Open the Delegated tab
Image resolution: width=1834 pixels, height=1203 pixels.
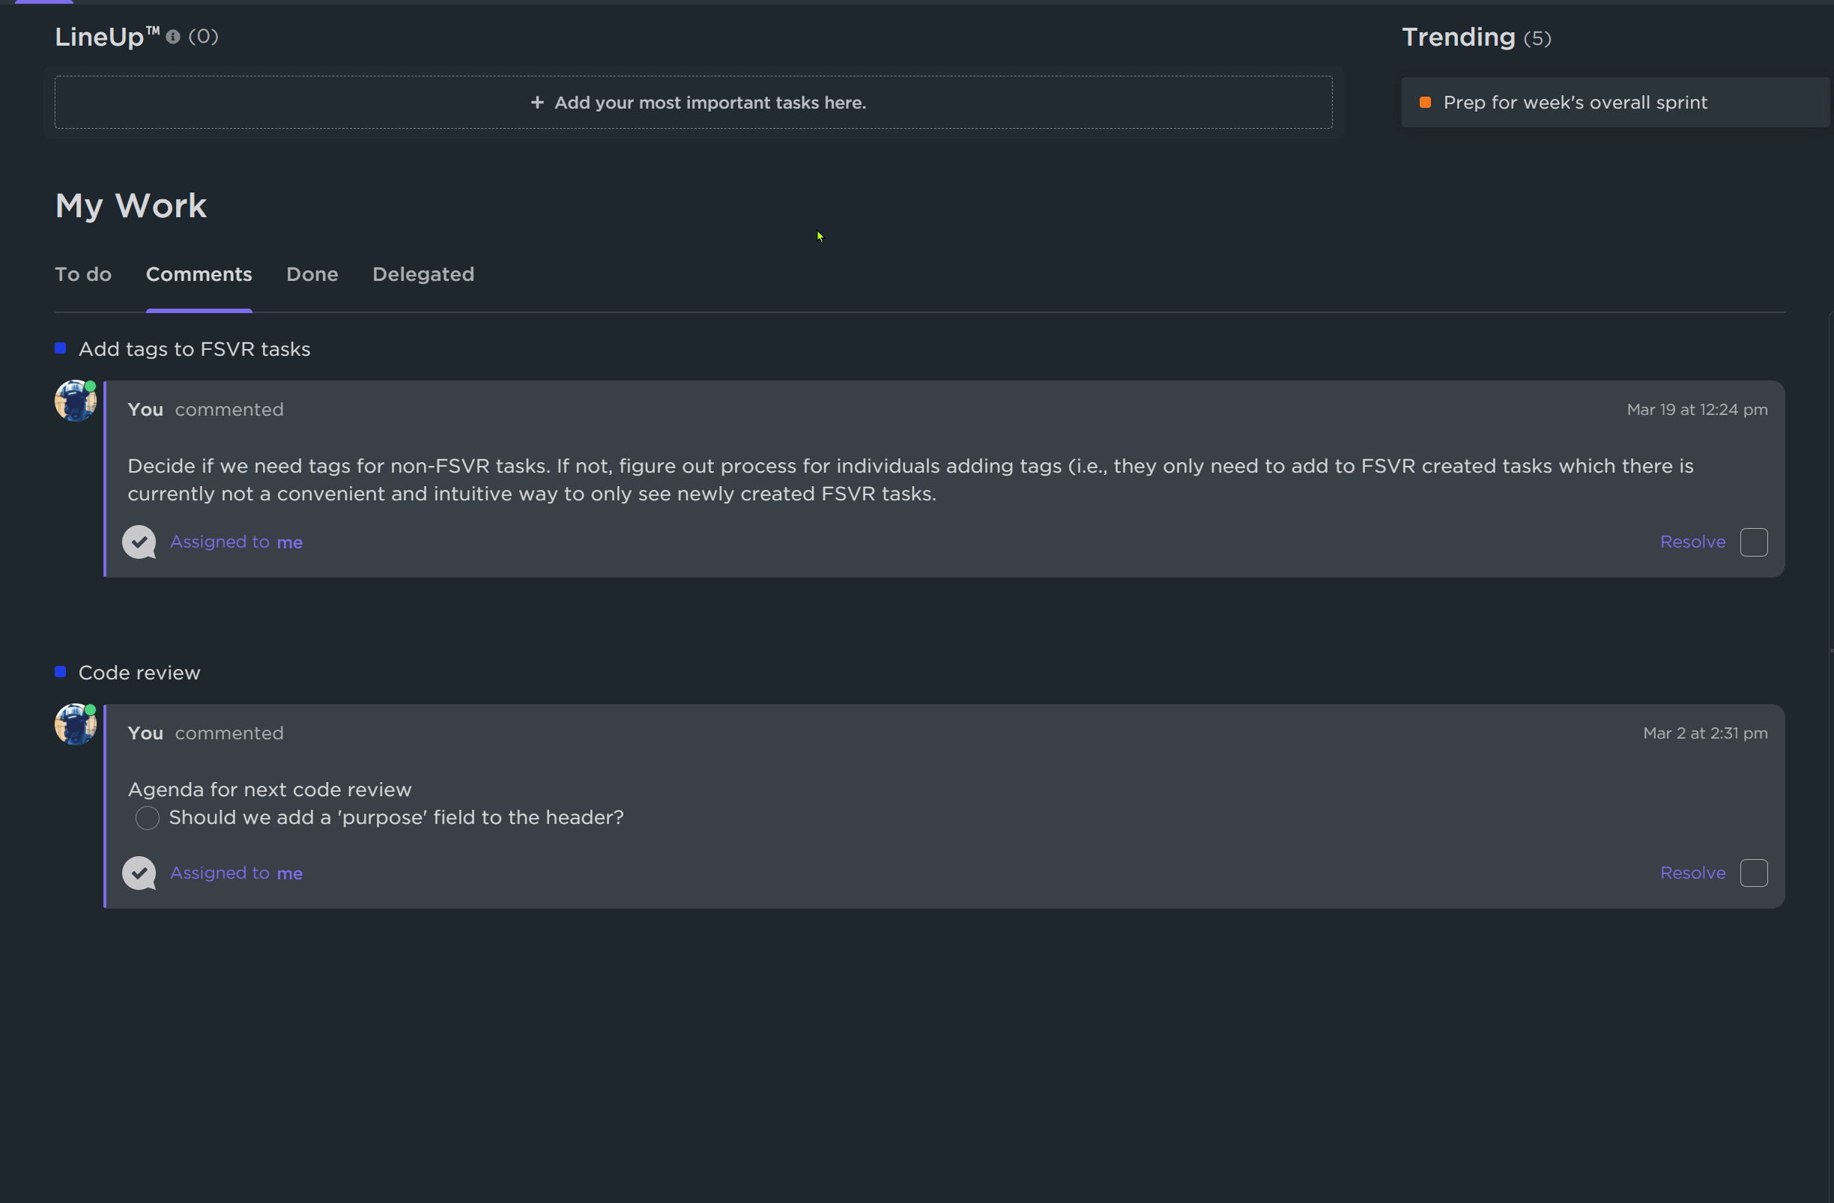tap(423, 274)
